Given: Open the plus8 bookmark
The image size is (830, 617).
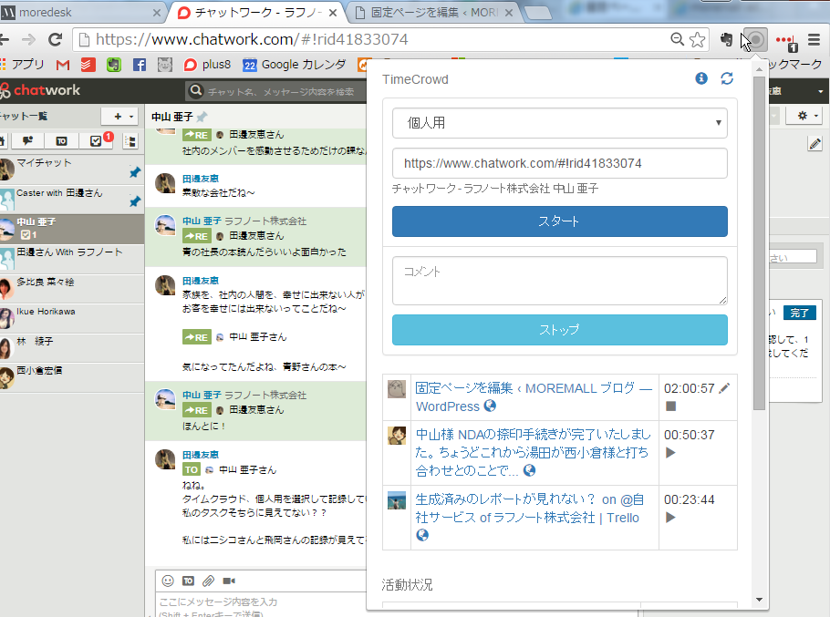Looking at the screenshot, I should [x=207, y=65].
